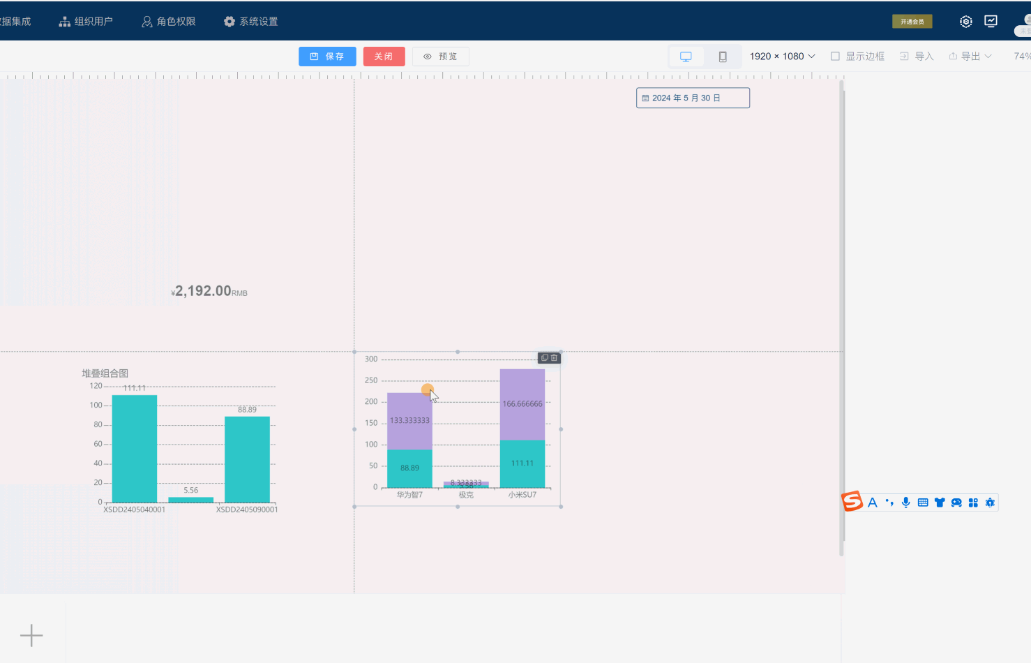The height and width of the screenshot is (663, 1031).
Task: Open 系统设置 menu
Action: pos(250,22)
